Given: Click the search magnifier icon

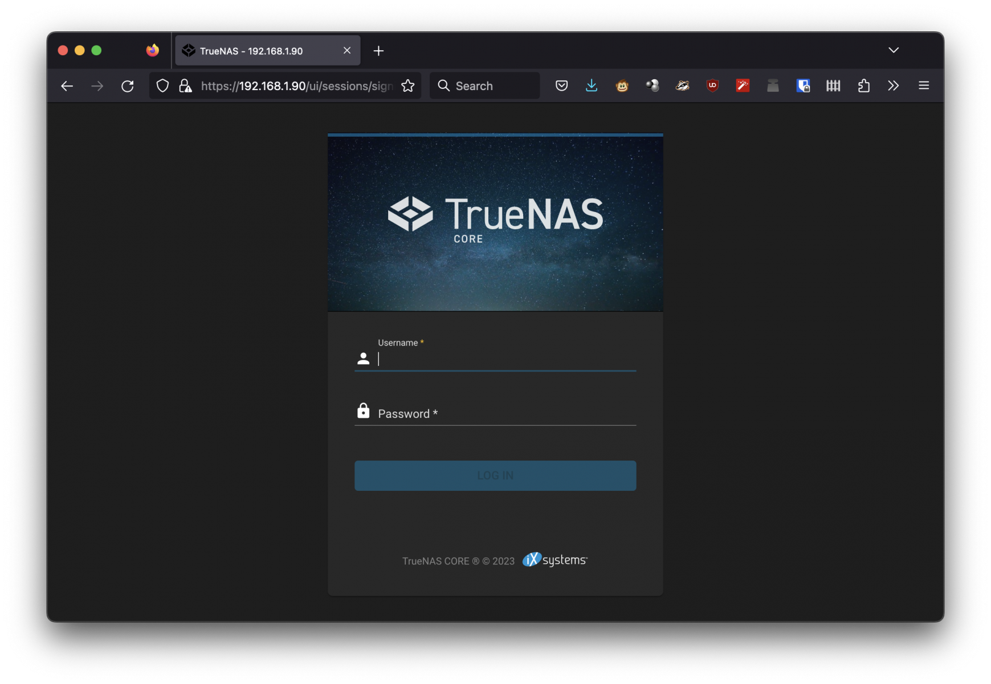Looking at the screenshot, I should coord(444,85).
